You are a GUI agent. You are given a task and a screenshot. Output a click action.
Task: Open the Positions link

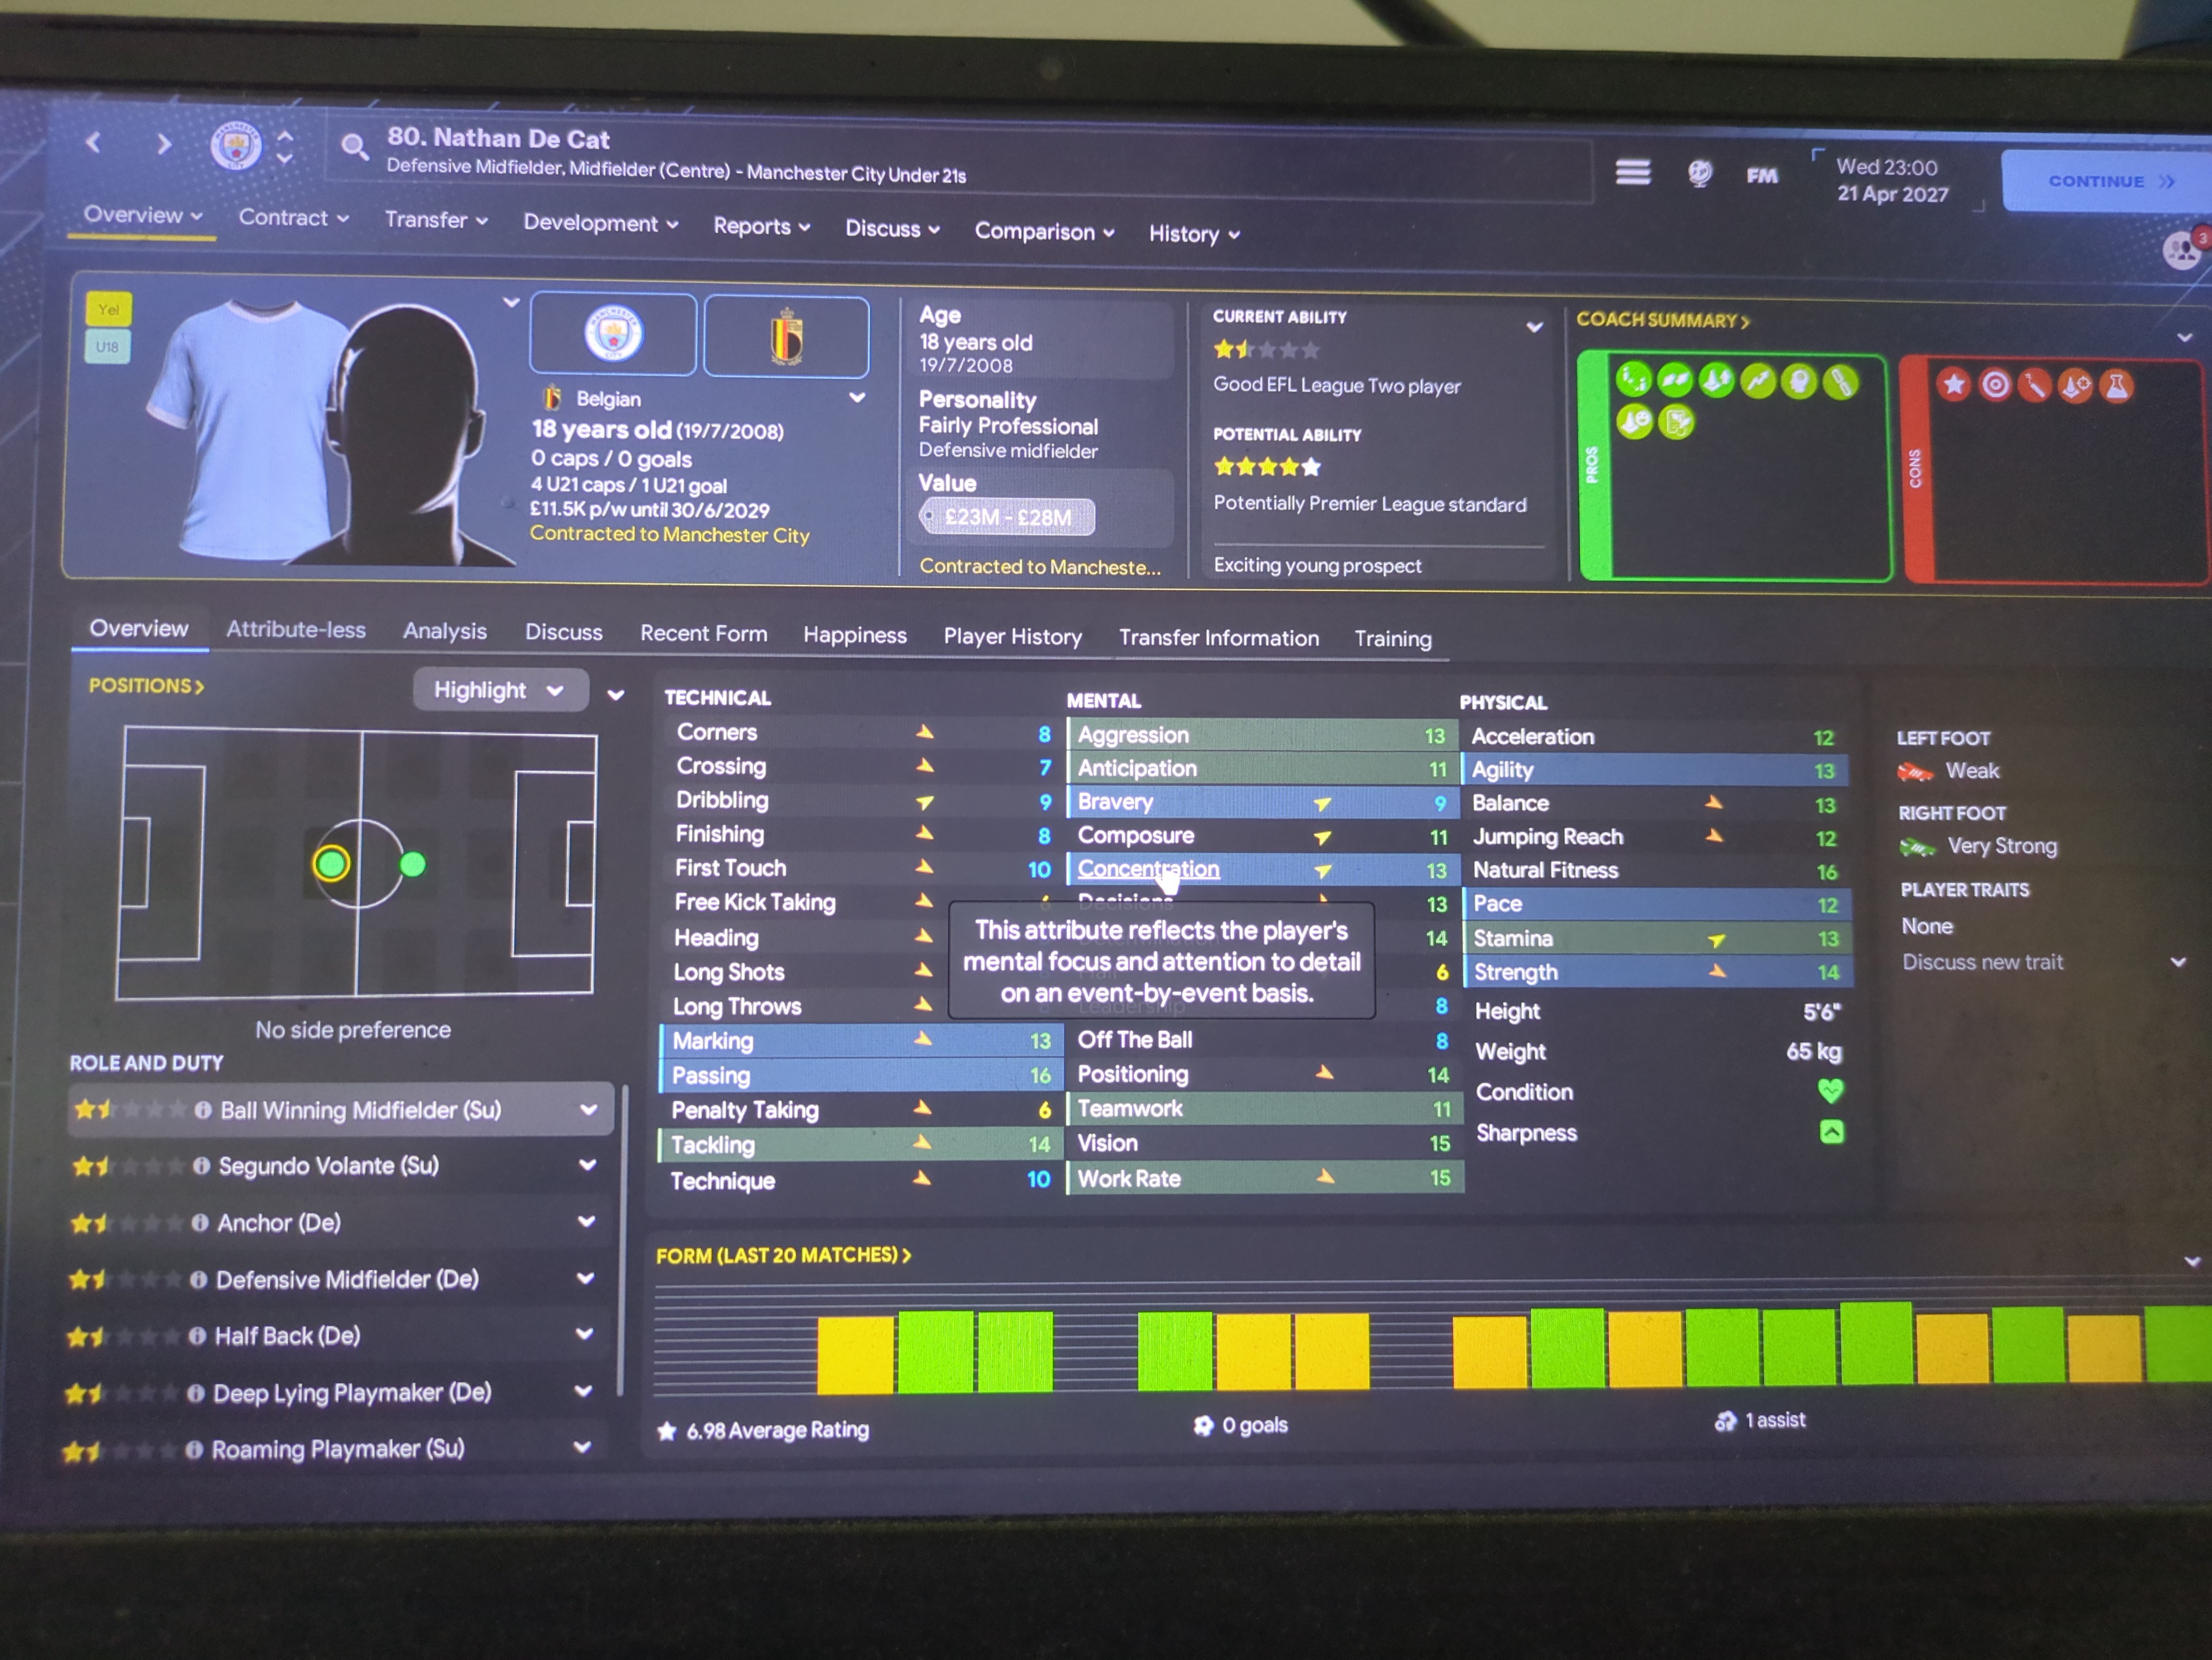coord(146,687)
